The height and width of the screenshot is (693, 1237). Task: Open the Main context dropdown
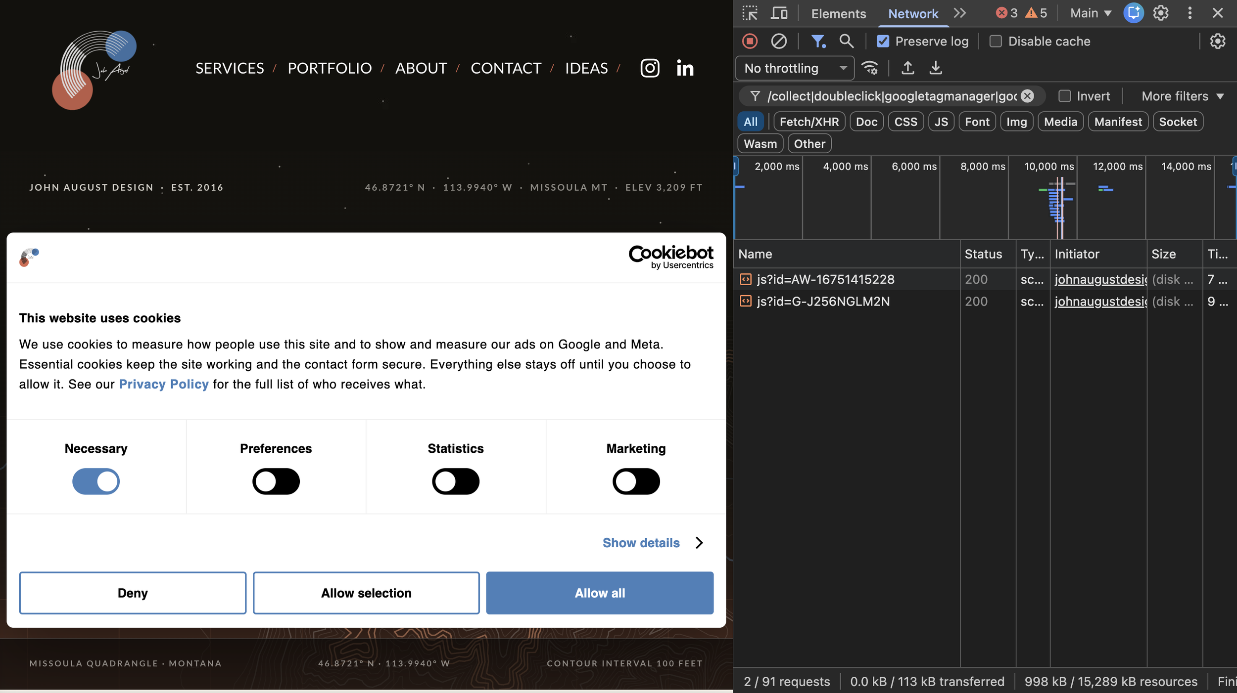(1091, 13)
